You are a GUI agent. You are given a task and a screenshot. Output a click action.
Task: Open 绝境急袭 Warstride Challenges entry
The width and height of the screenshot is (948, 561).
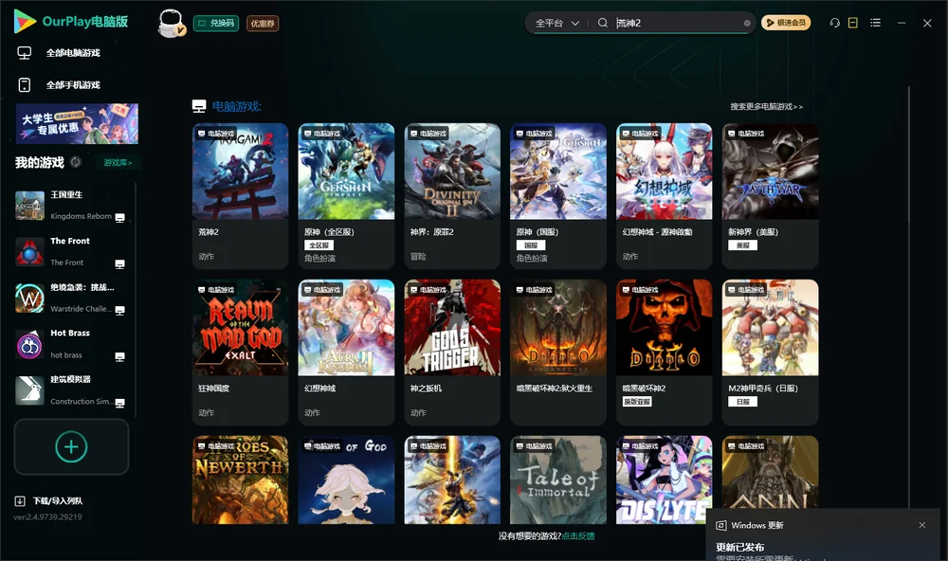tap(69, 298)
